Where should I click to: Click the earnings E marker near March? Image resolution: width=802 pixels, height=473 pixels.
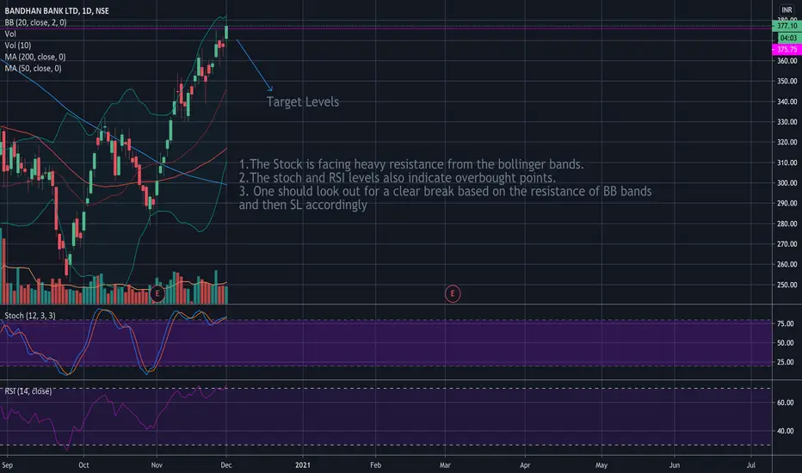[452, 293]
